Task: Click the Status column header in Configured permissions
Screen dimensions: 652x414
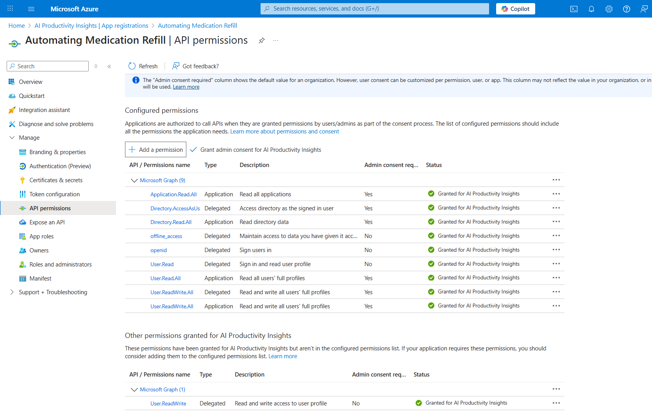Action: pos(434,165)
